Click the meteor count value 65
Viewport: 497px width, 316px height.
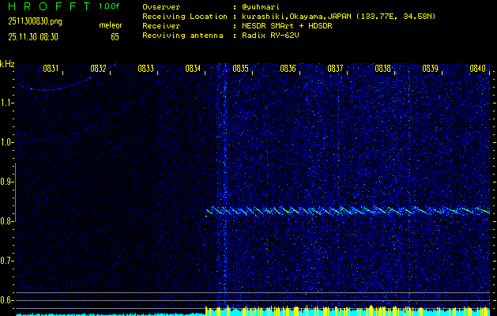click(115, 36)
